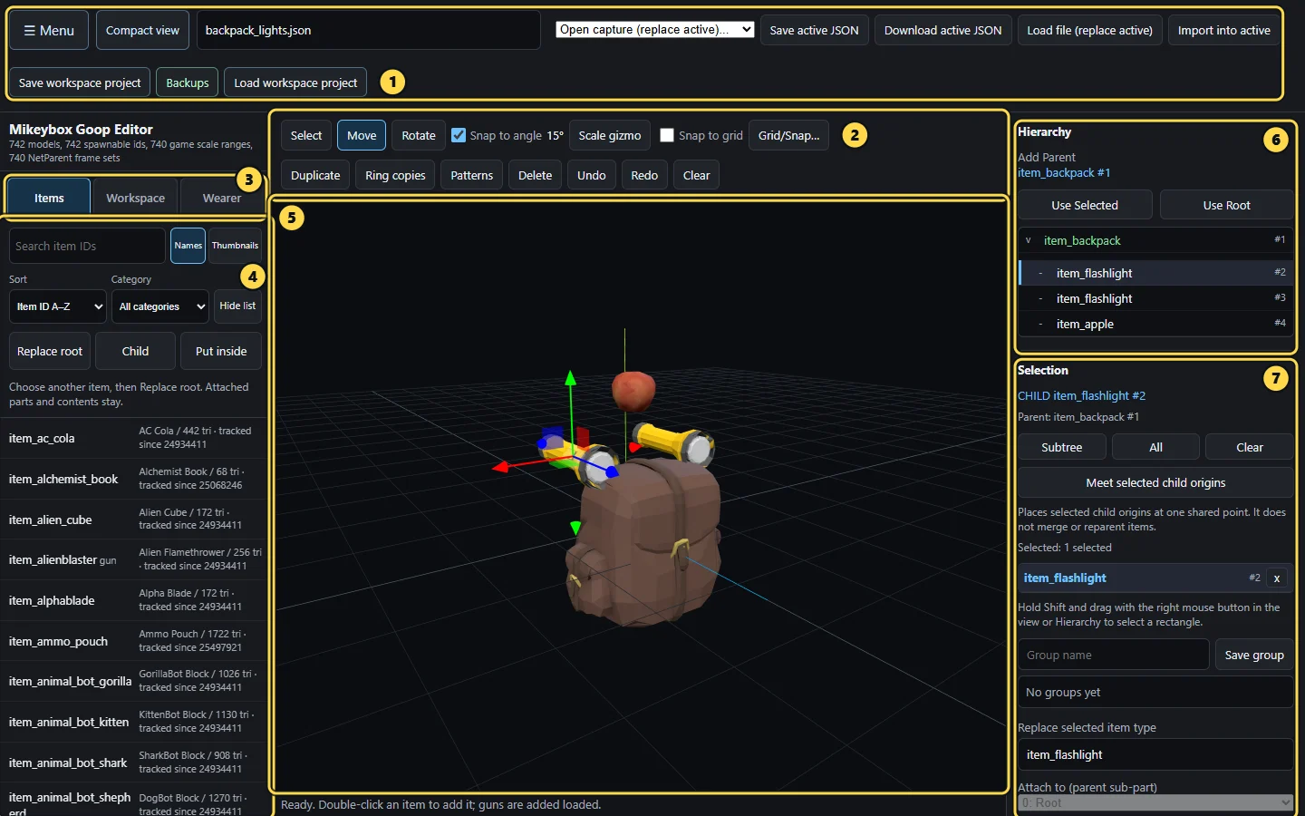Click Use Selected in Hierarchy
Viewport: 1305px width, 816px height.
pos(1085,205)
